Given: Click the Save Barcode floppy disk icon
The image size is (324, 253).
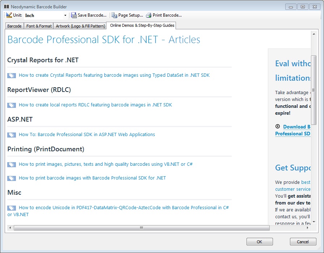Looking at the screenshot, I should click(74, 15).
